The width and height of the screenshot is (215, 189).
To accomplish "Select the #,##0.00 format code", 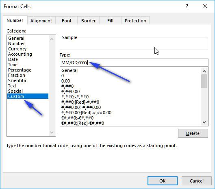I will coord(131,91).
